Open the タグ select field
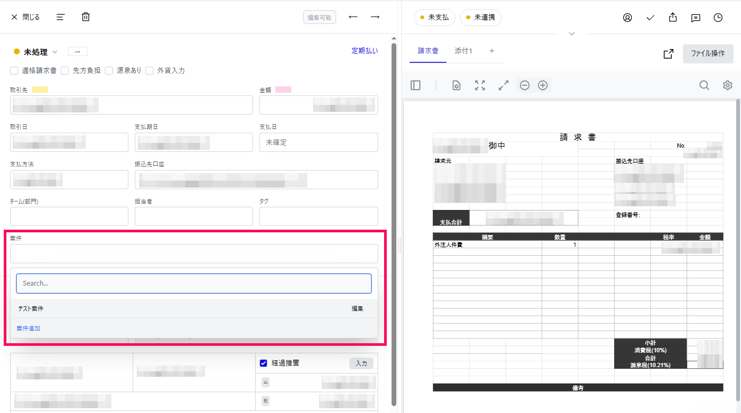The height and width of the screenshot is (413, 741). (319, 216)
